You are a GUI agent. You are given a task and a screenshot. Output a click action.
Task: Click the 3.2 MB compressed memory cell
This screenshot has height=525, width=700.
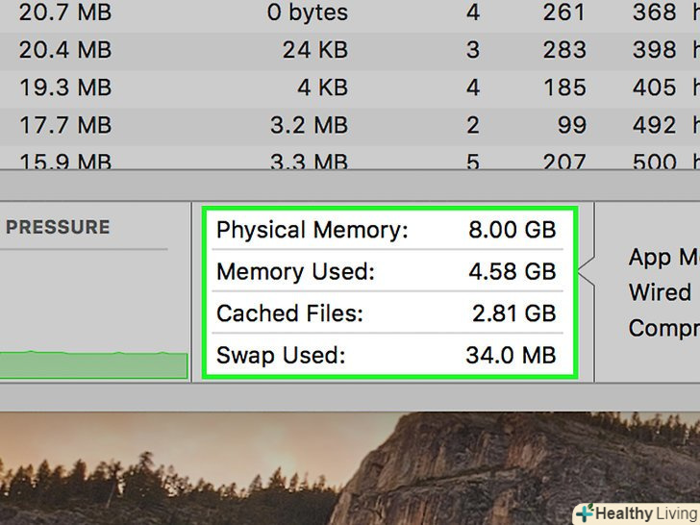308,125
